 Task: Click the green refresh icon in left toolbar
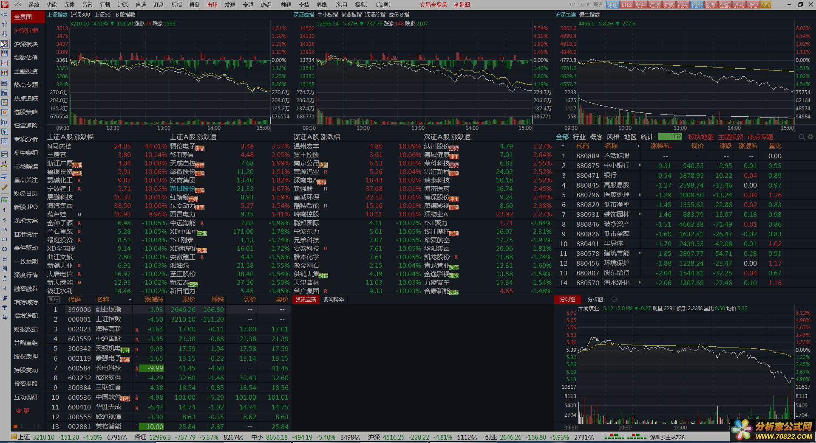tap(5, 200)
